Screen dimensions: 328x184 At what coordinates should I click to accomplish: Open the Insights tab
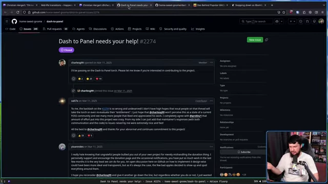tap(198, 29)
